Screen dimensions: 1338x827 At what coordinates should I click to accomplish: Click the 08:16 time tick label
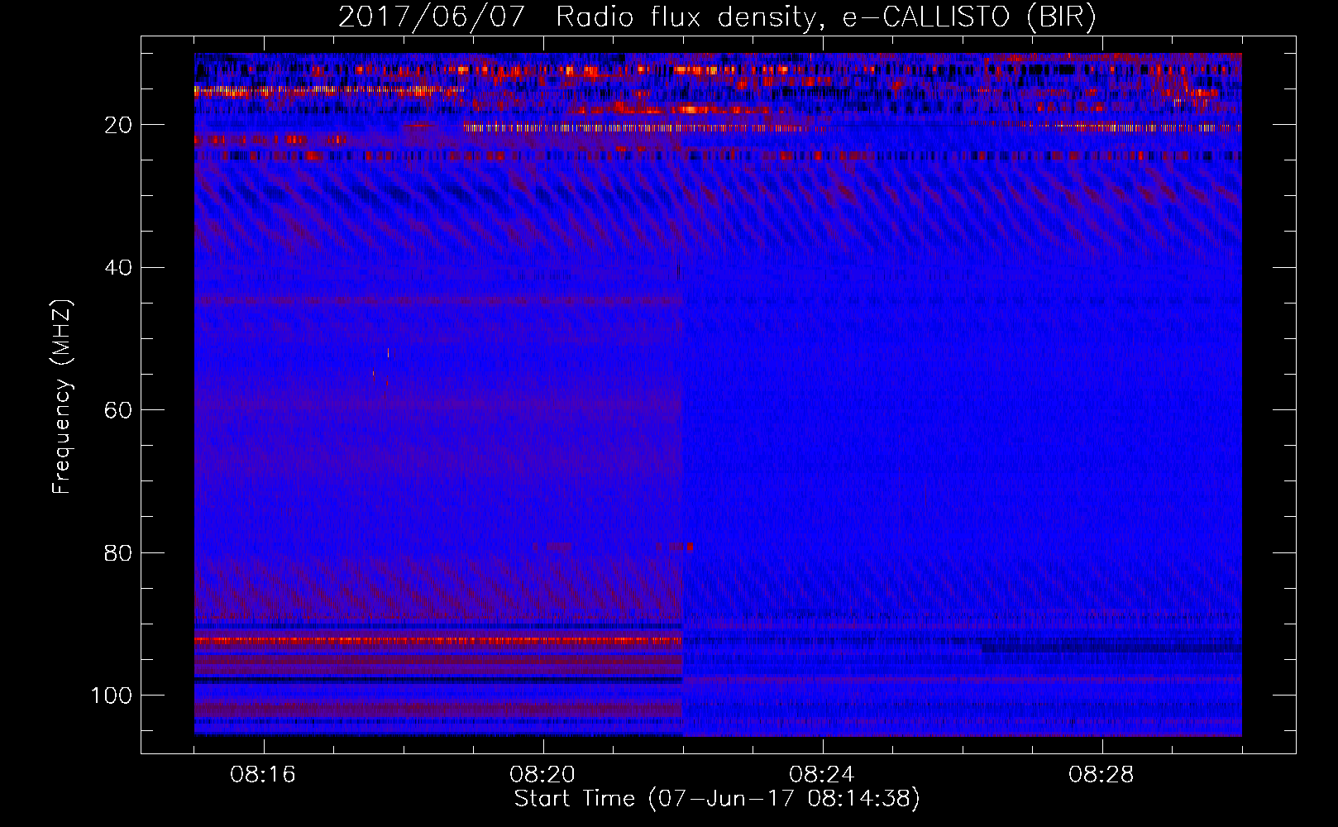point(263,775)
